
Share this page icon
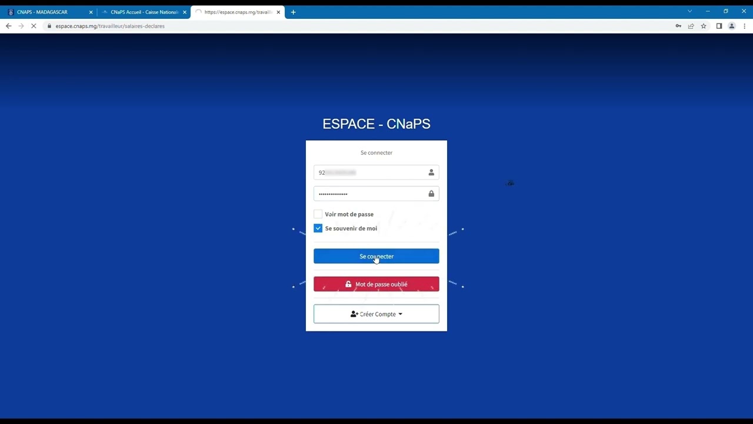(x=691, y=26)
